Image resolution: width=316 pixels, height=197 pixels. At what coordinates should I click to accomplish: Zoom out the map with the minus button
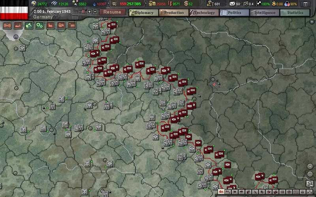point(310,173)
